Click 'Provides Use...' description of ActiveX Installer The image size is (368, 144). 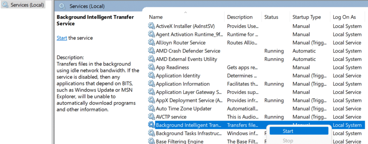coord(243,26)
